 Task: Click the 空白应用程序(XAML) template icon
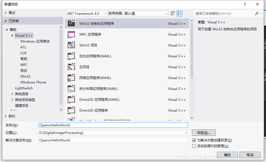coord(71,56)
